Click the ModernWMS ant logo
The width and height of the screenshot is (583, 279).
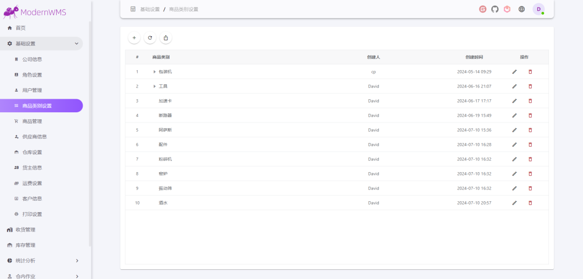point(11,12)
